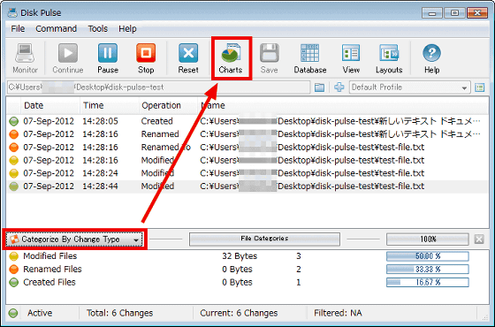495x327 pixels.
Task: Pause monitoring with the Pause icon
Action: 108,53
